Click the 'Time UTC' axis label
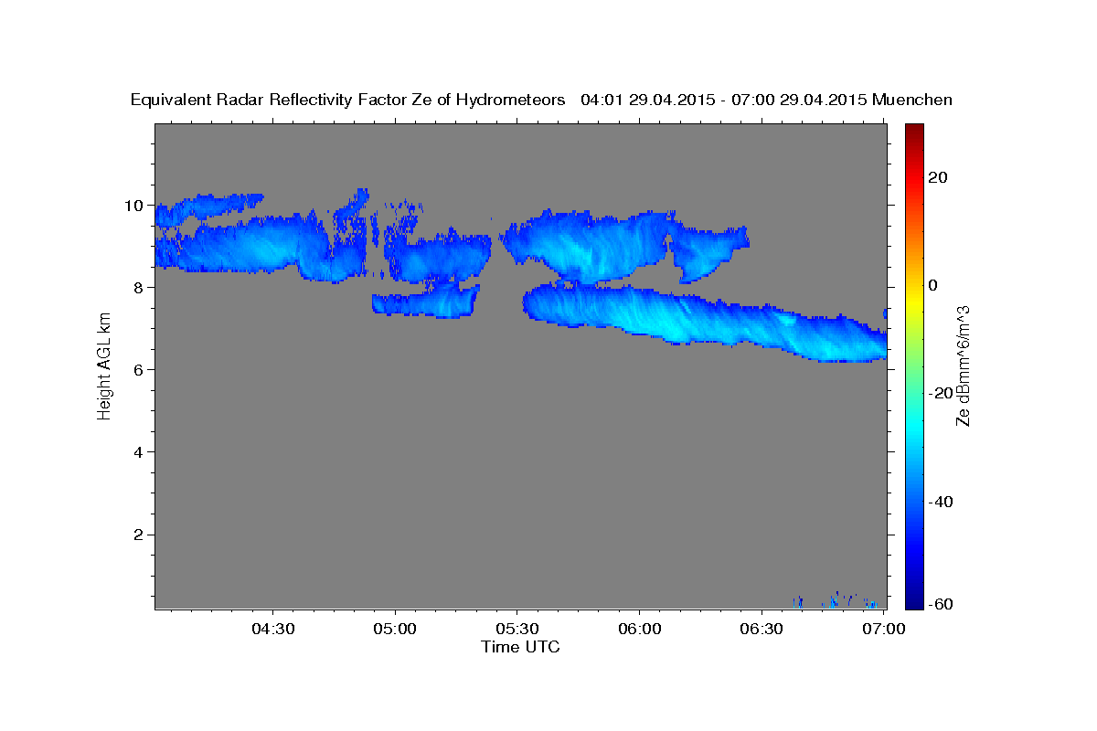 pos(520,647)
